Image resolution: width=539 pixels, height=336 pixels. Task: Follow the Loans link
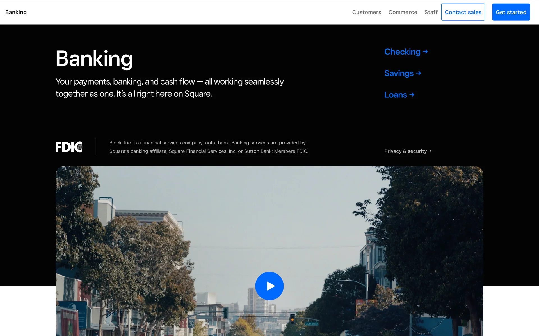[x=395, y=95]
